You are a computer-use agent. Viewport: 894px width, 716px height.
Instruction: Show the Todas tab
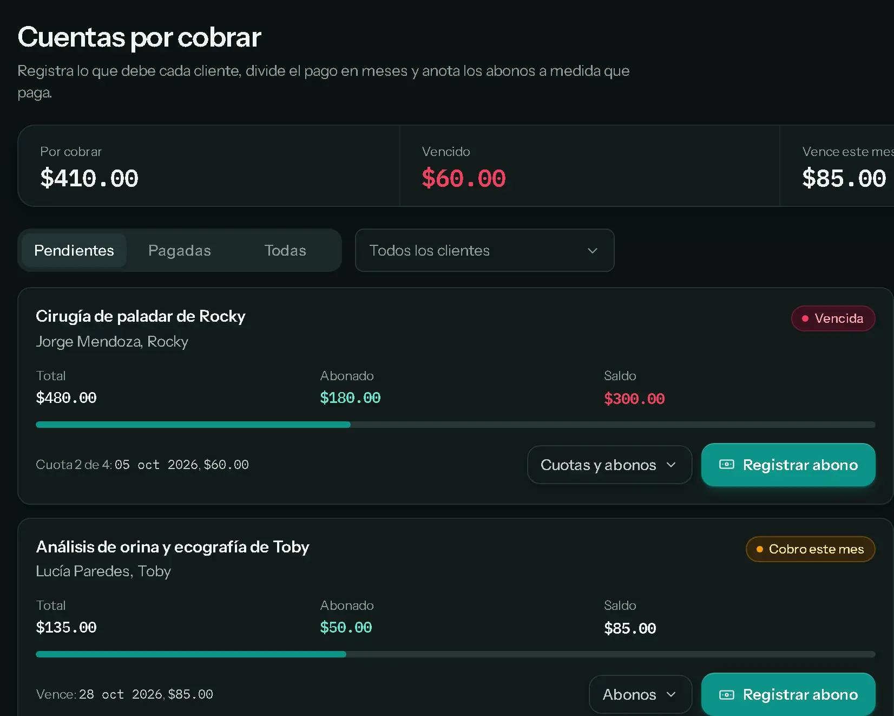tap(285, 250)
